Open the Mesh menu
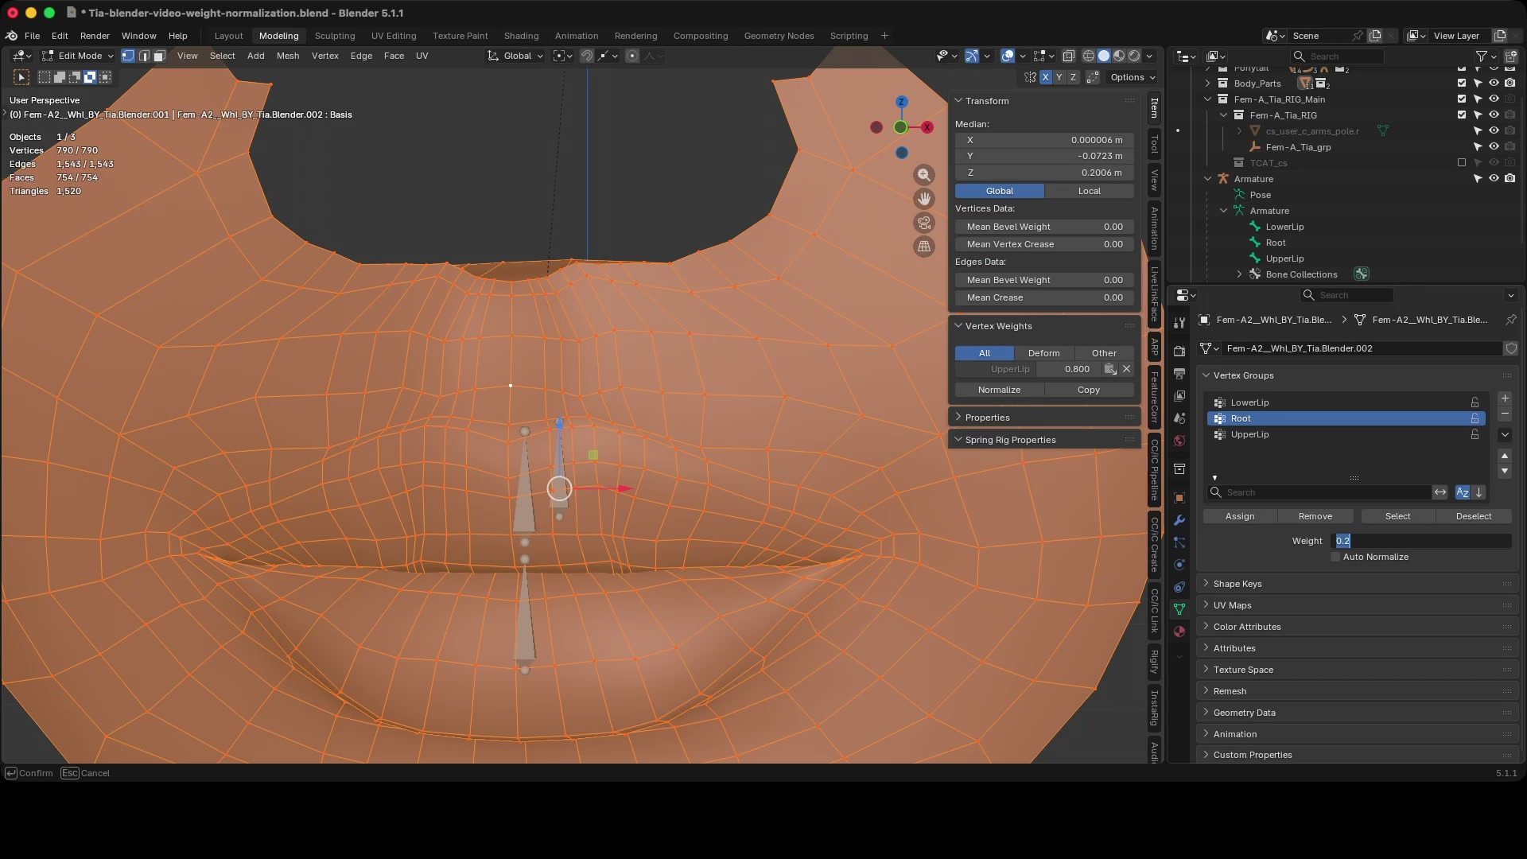This screenshot has width=1527, height=859. pyautogui.click(x=288, y=56)
